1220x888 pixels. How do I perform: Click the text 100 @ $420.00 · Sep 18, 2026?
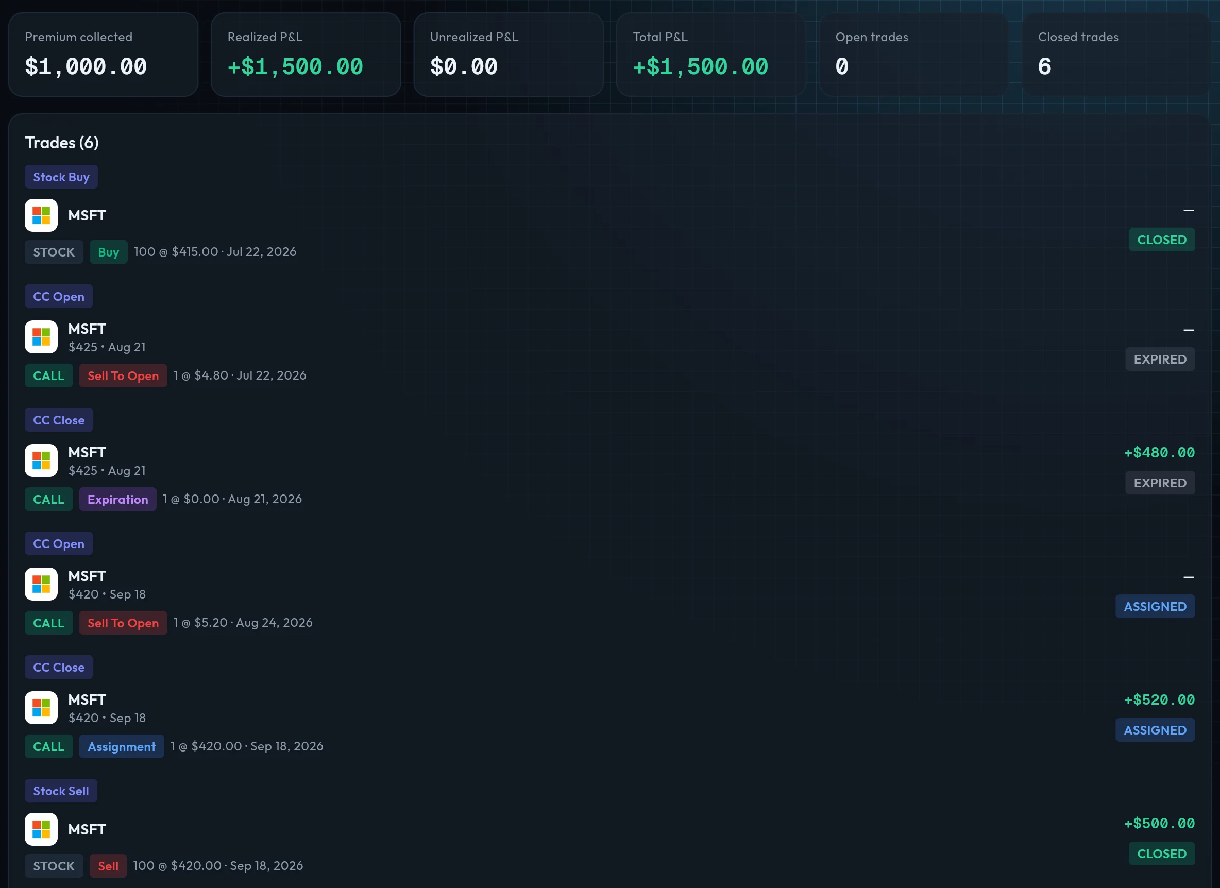point(218,866)
